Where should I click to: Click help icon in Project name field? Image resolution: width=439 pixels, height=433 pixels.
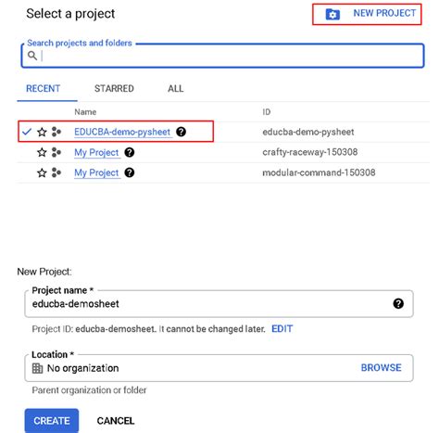pos(398,303)
